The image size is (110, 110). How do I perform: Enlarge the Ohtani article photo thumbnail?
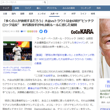click(18, 51)
